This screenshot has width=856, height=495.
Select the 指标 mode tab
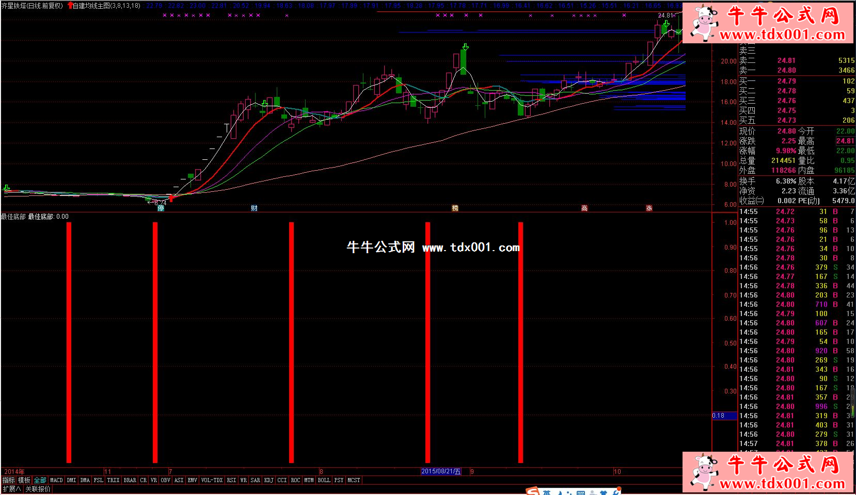pyautogui.click(x=9, y=480)
